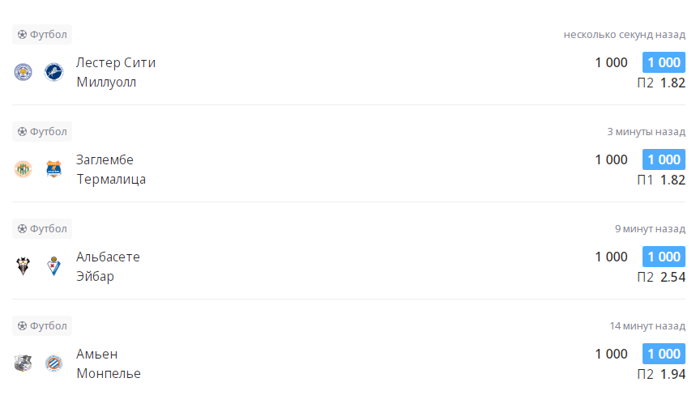Select the П2 2.54 odds for Эйбар
The height and width of the screenshot is (395, 696).
[661, 277]
